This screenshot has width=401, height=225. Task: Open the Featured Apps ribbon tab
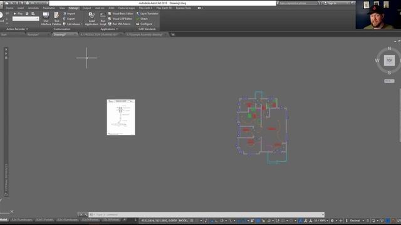click(127, 8)
